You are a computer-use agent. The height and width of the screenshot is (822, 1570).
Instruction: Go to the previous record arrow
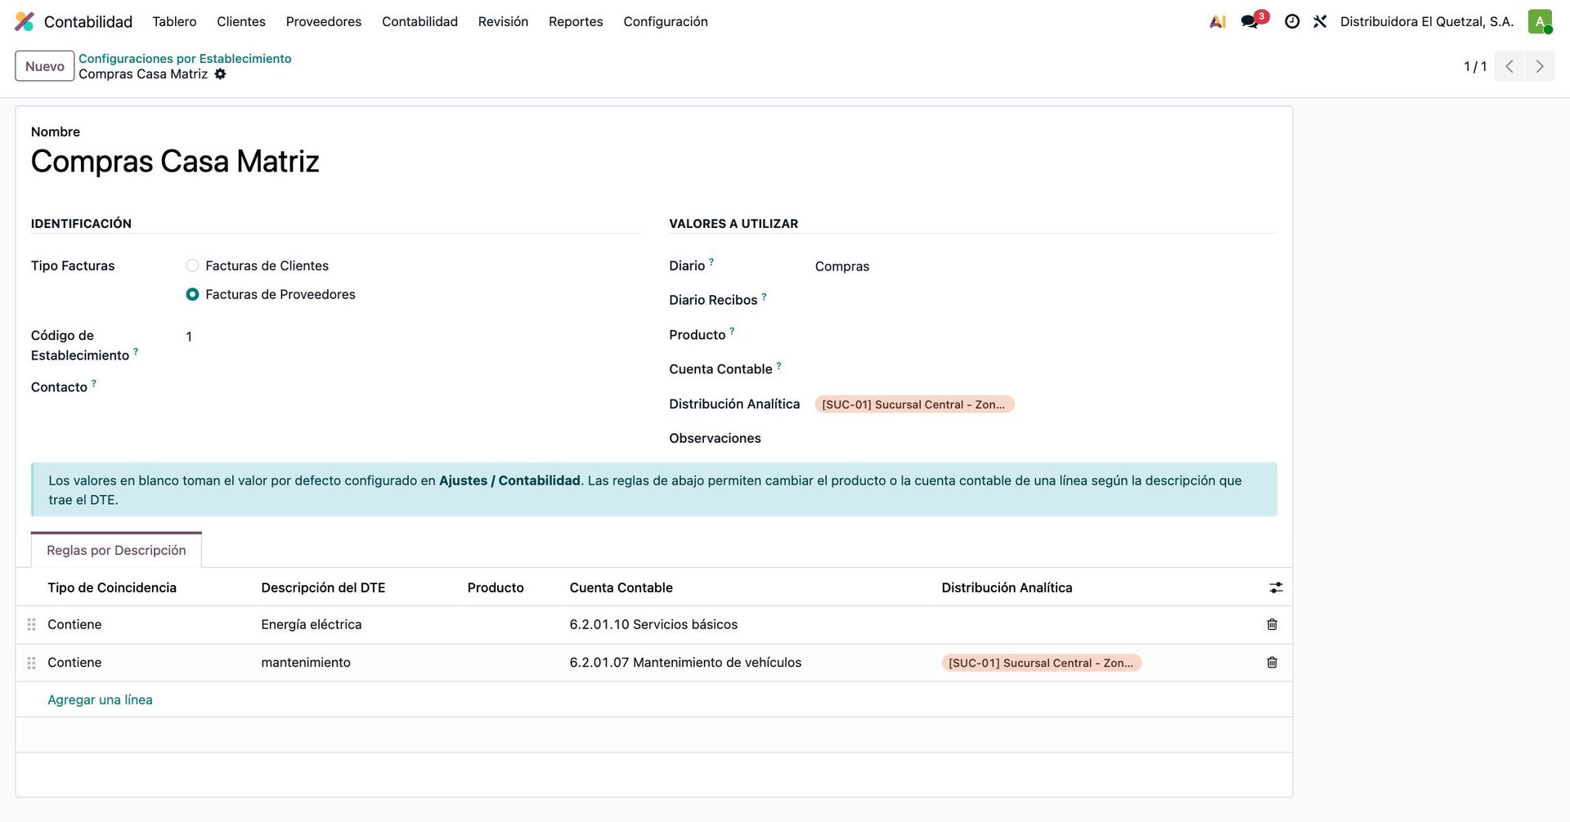click(1509, 66)
